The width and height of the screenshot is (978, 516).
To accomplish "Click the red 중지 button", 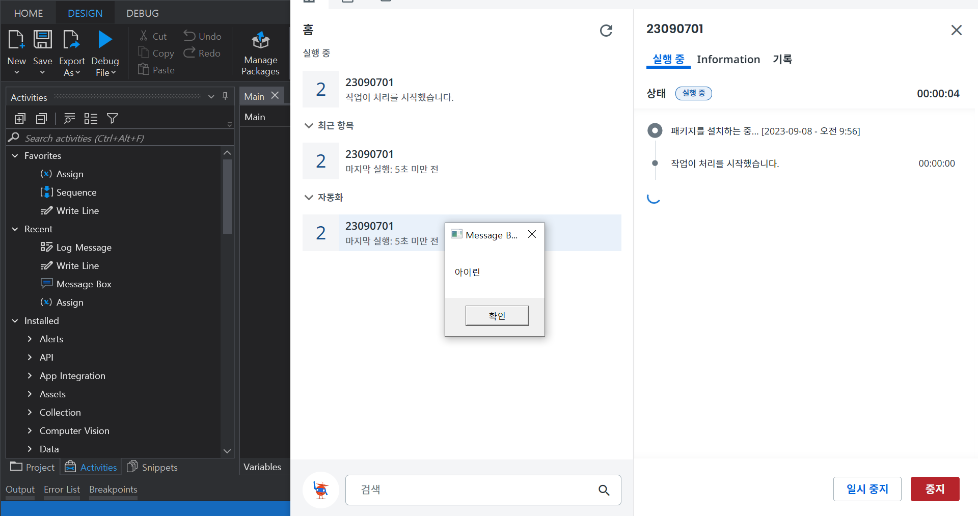I will (935, 489).
